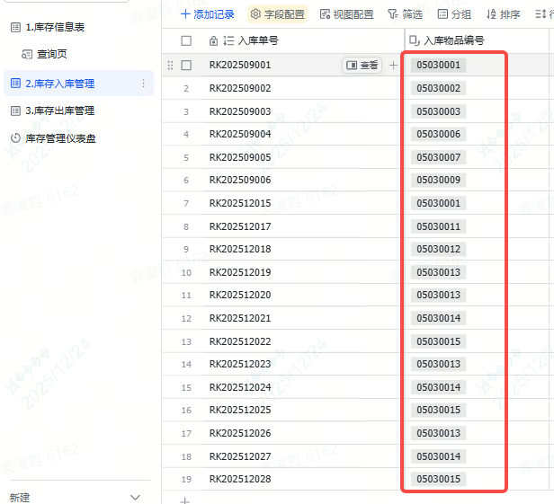Click the drag handle on the RK202509001 row

tap(170, 66)
